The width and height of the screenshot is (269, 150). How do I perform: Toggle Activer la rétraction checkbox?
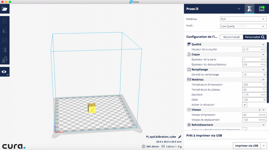tap(245, 105)
